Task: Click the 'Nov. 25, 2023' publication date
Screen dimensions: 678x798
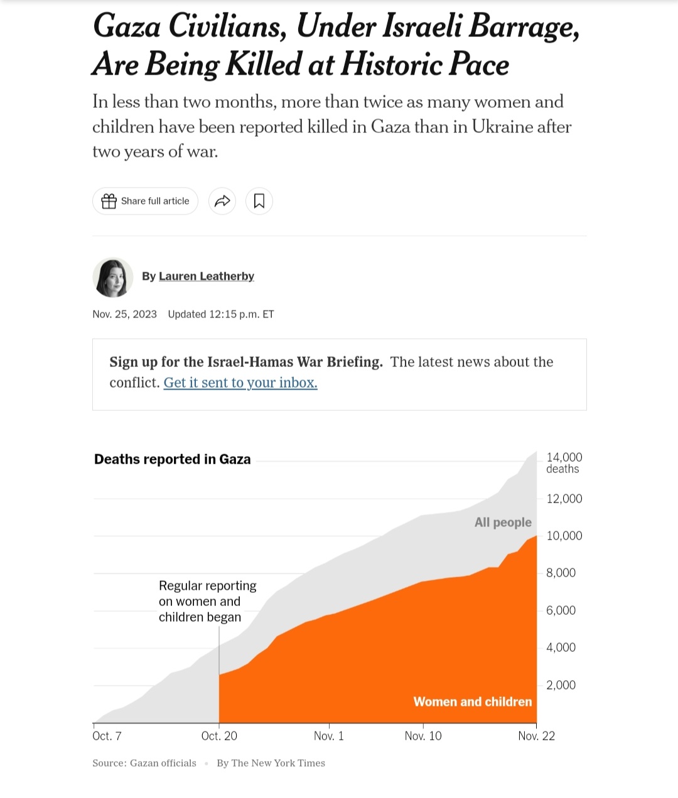Action: point(124,314)
